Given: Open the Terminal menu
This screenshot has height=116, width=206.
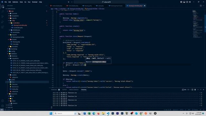Looking at the screenshot, I should (x=35, y=2).
